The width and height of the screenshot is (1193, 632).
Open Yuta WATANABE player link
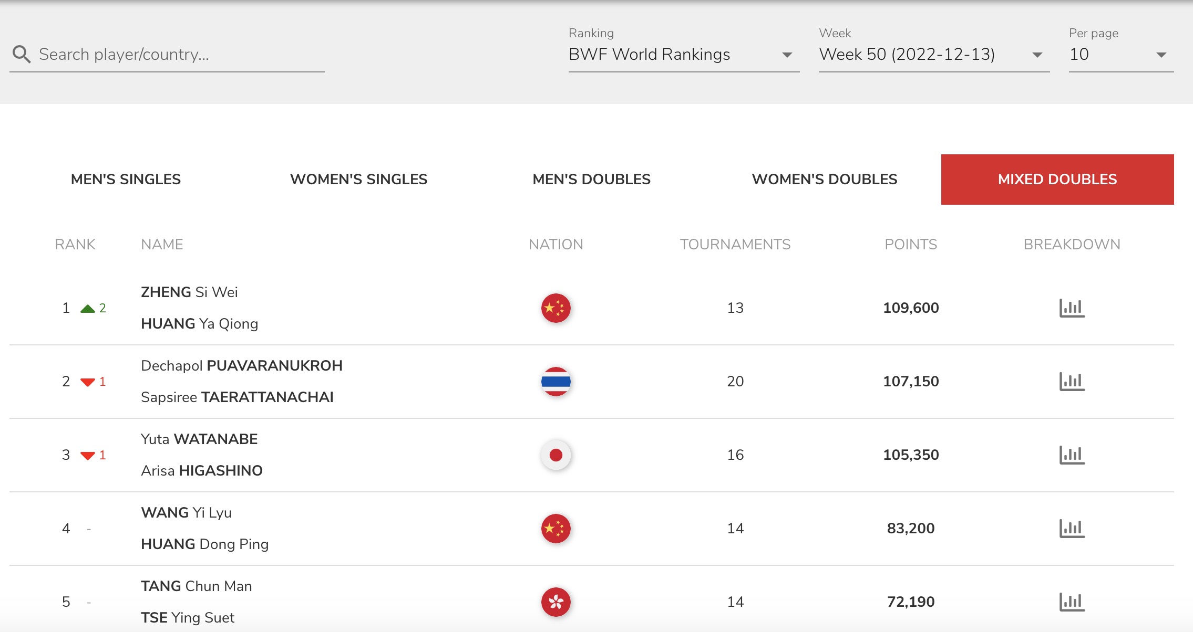[199, 439]
